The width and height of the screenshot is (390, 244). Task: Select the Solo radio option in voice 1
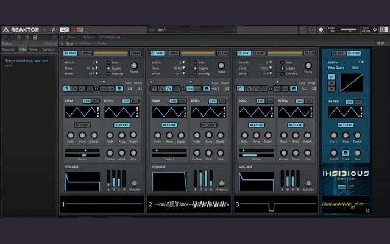tap(108, 63)
